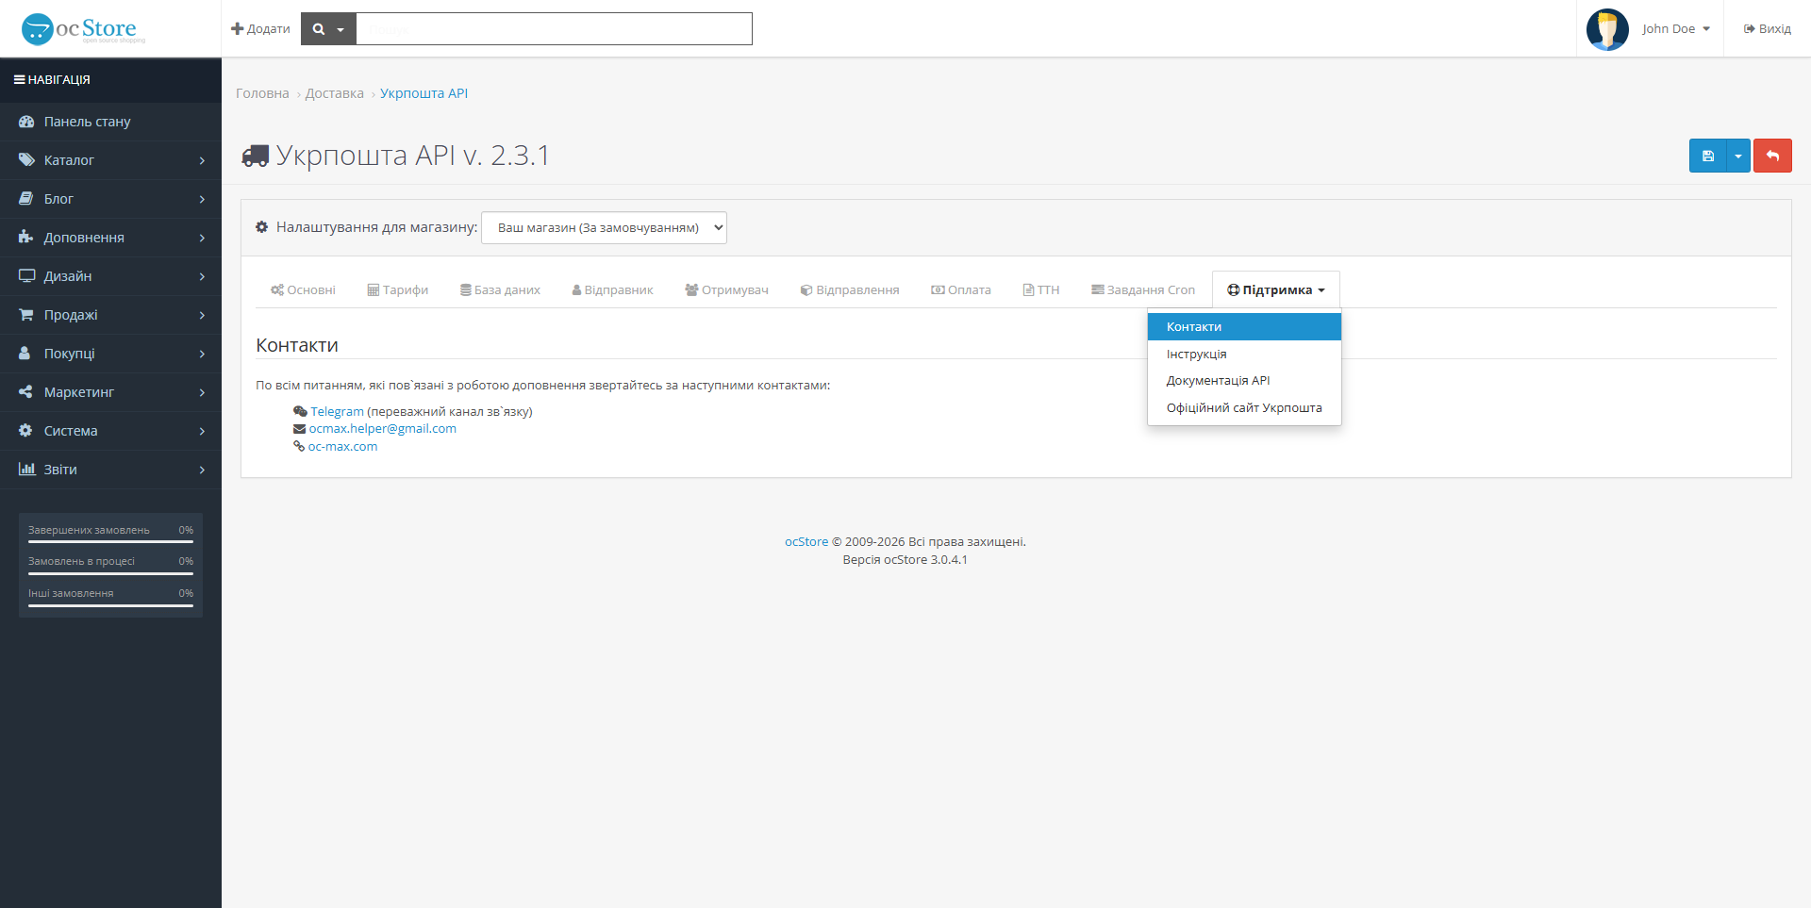The width and height of the screenshot is (1811, 908).
Task: Click the Замовлень в процесі progress bar
Action: [110, 573]
